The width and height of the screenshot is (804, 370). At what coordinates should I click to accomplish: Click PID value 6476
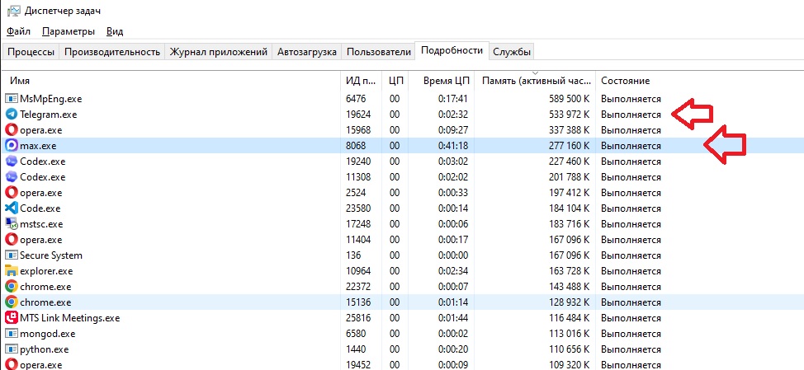(356, 99)
